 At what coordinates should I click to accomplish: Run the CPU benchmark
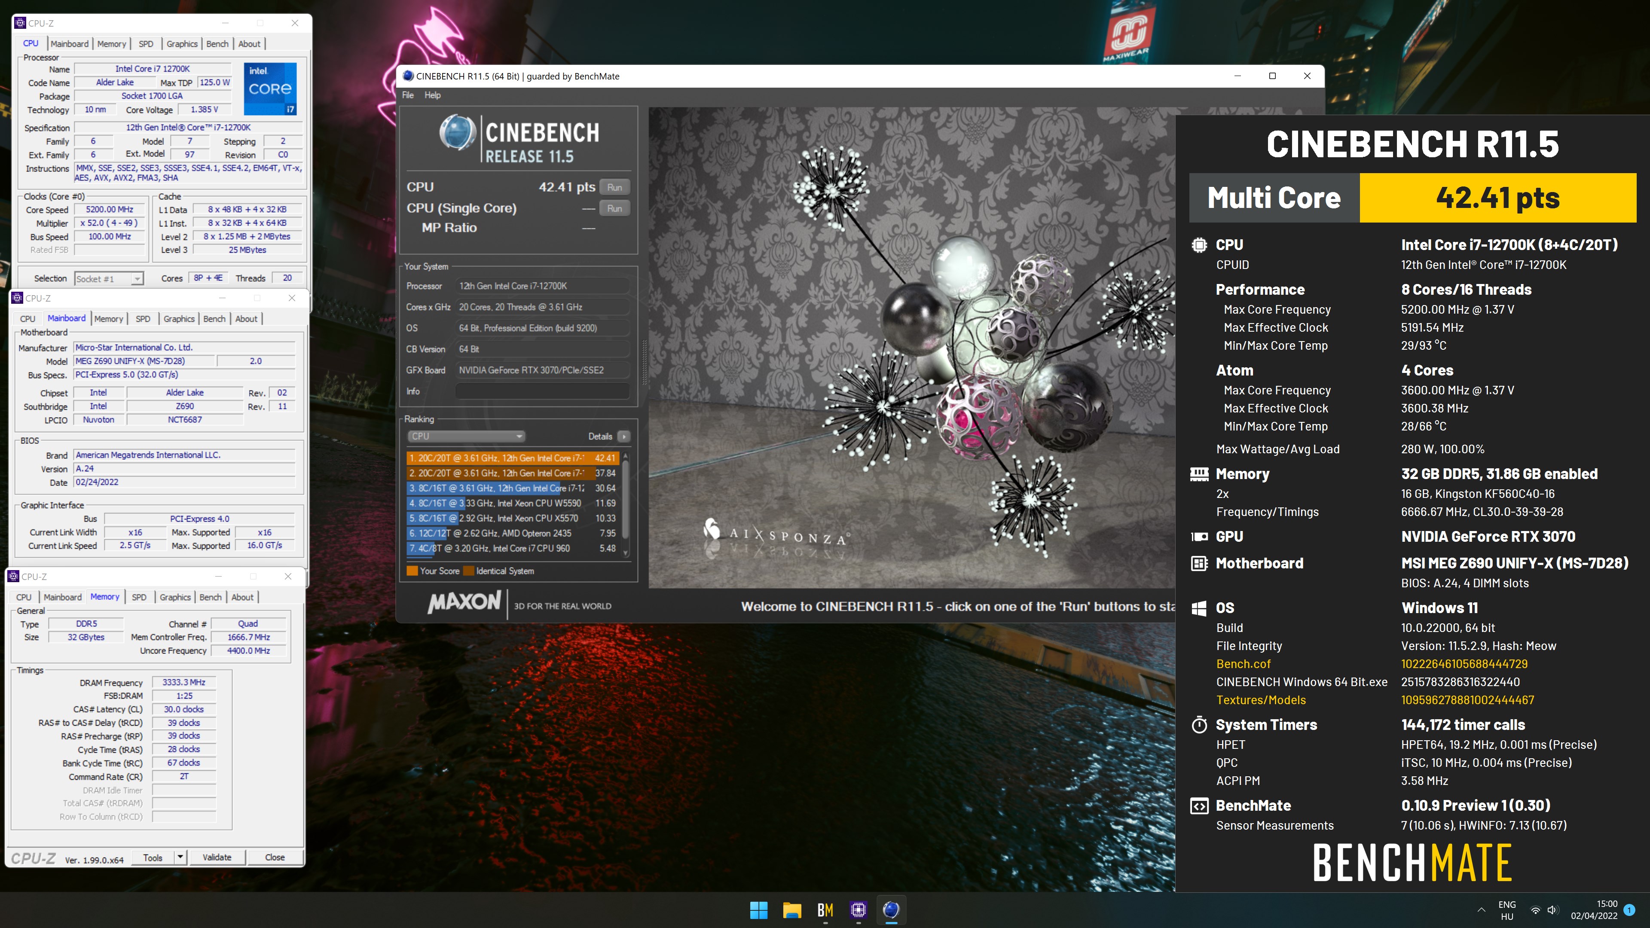pyautogui.click(x=614, y=187)
